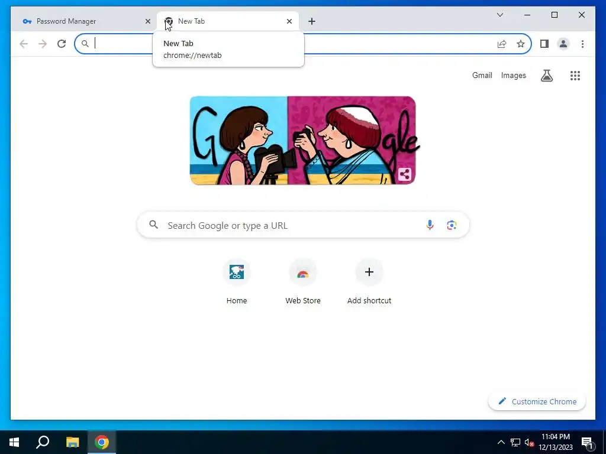Viewport: 606px width, 454px height.
Task: Focus the Google search box
Action: tap(303, 225)
